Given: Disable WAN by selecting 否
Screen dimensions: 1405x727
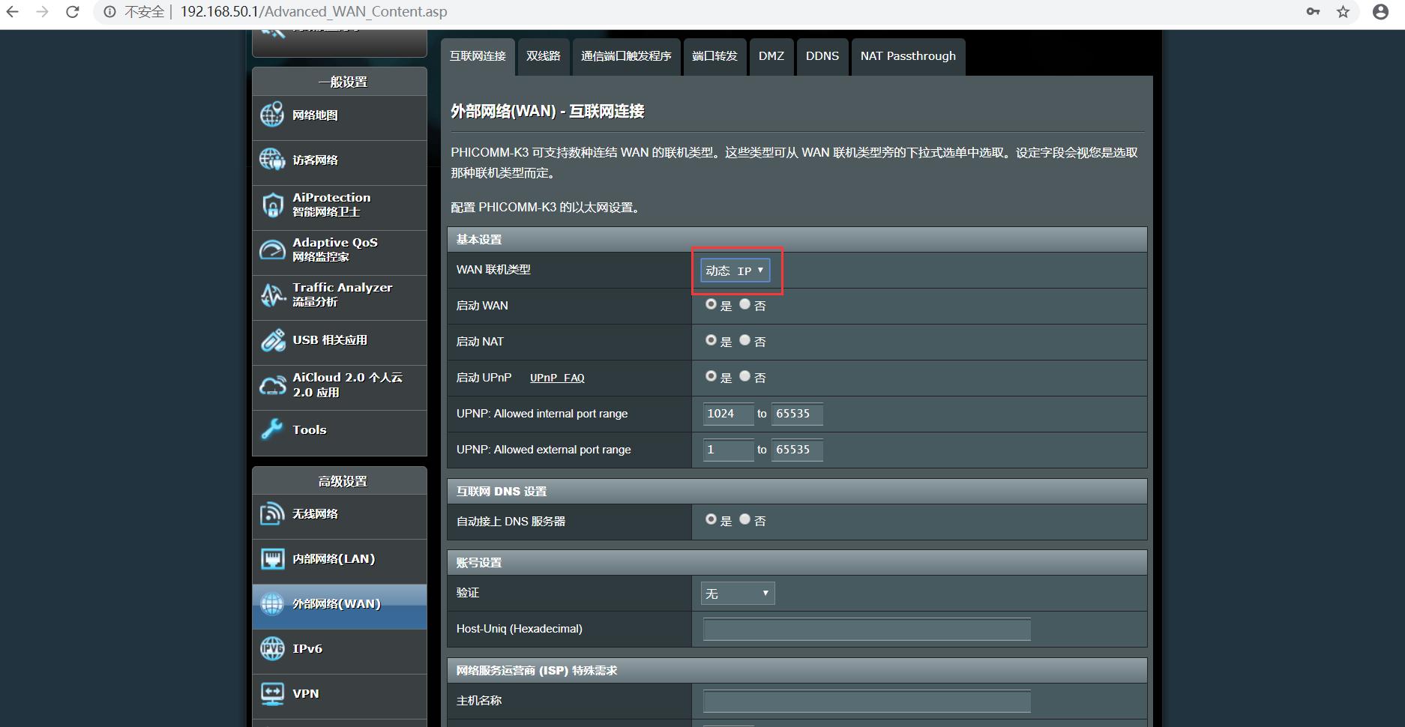Looking at the screenshot, I should [x=744, y=304].
